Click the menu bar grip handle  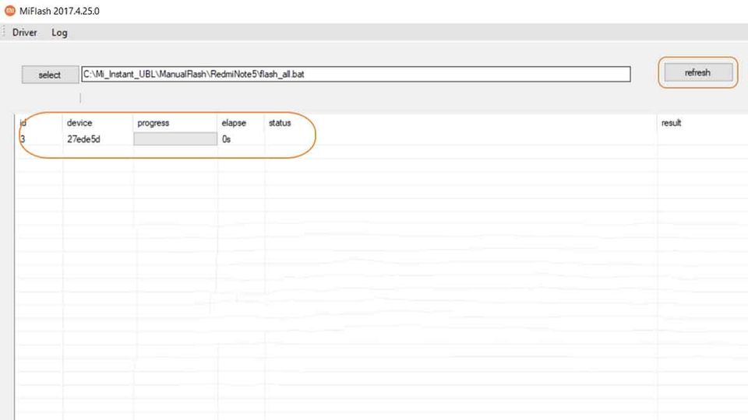4,33
